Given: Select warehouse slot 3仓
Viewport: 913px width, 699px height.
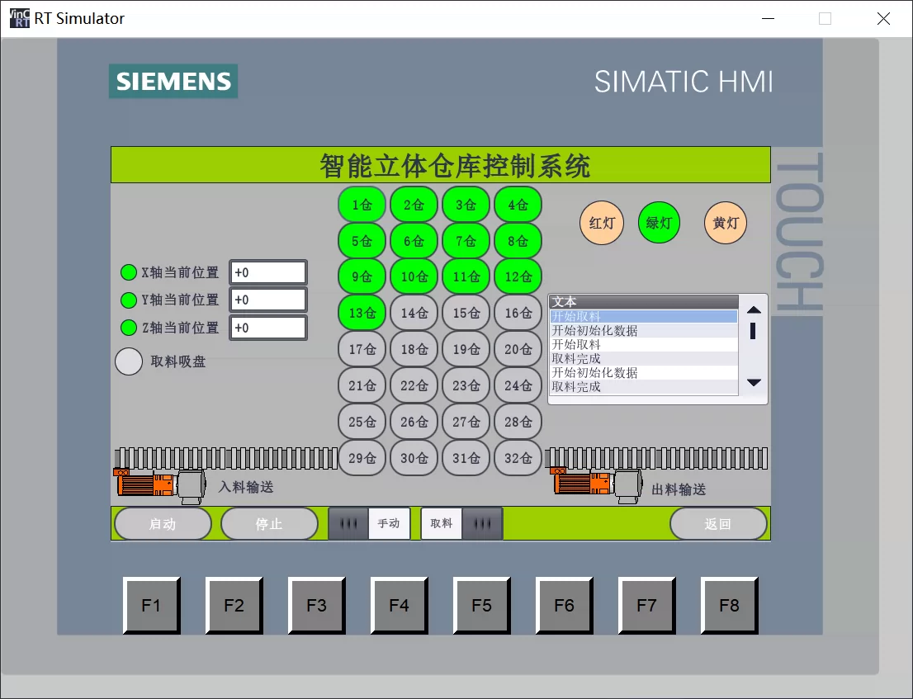Looking at the screenshot, I should [466, 205].
